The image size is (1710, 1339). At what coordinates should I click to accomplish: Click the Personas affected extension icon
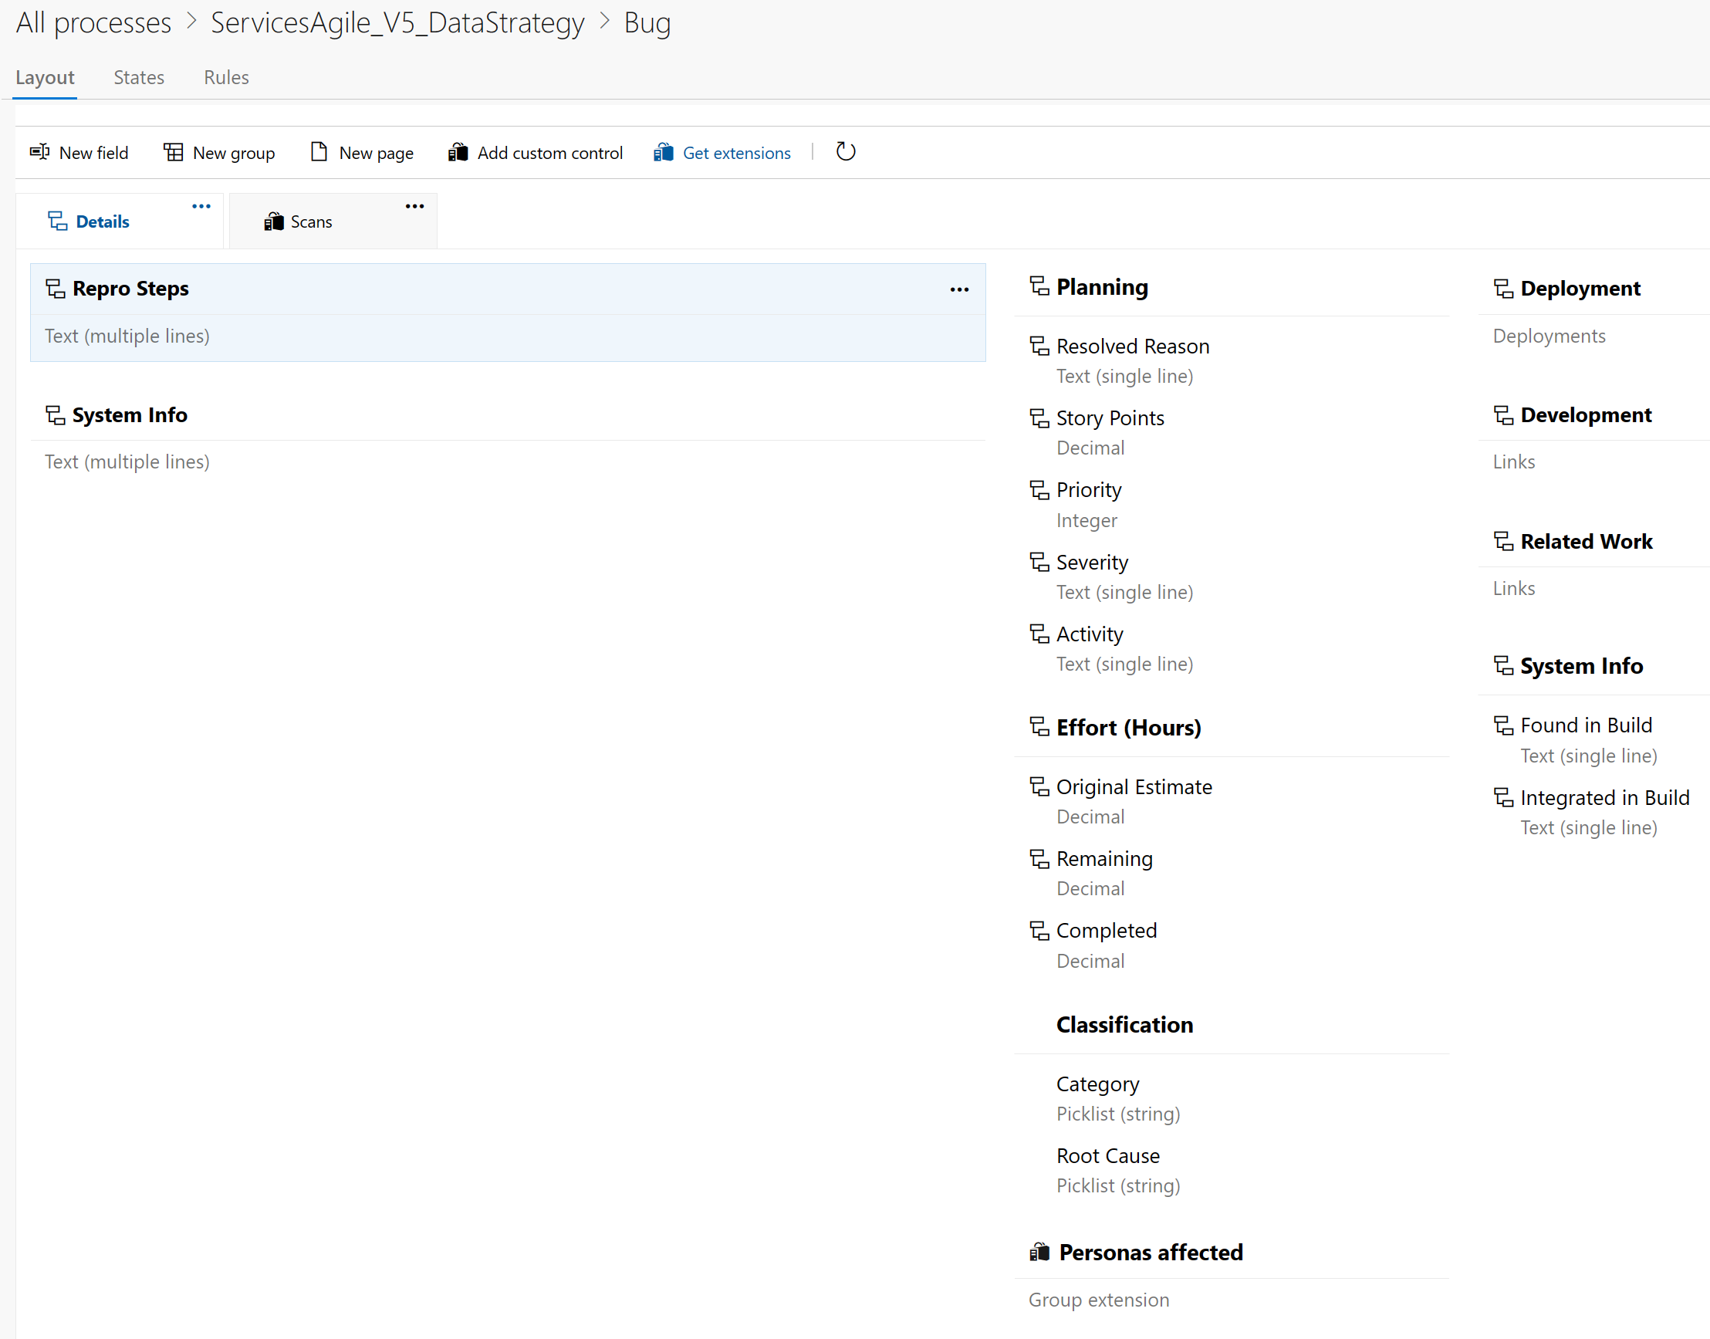pos(1039,1252)
